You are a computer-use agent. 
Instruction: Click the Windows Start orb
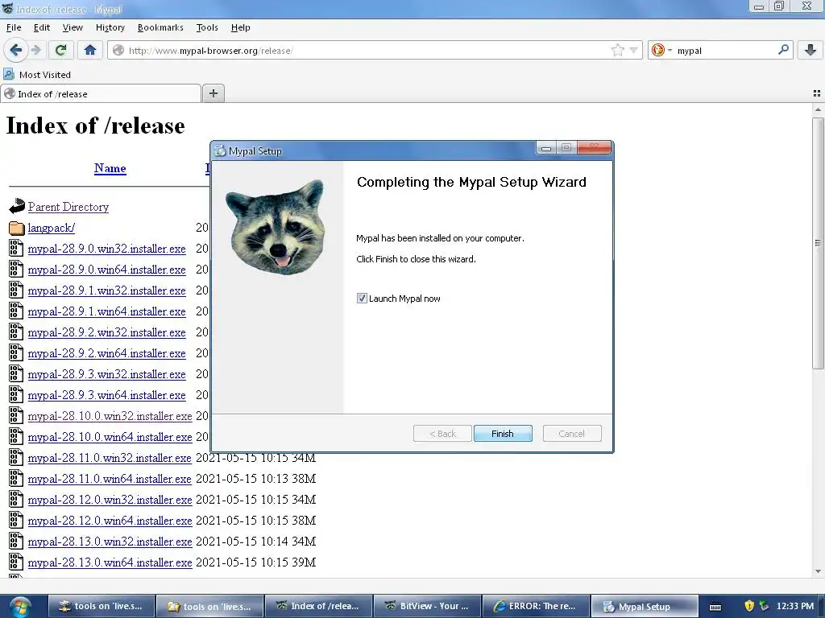click(x=20, y=607)
